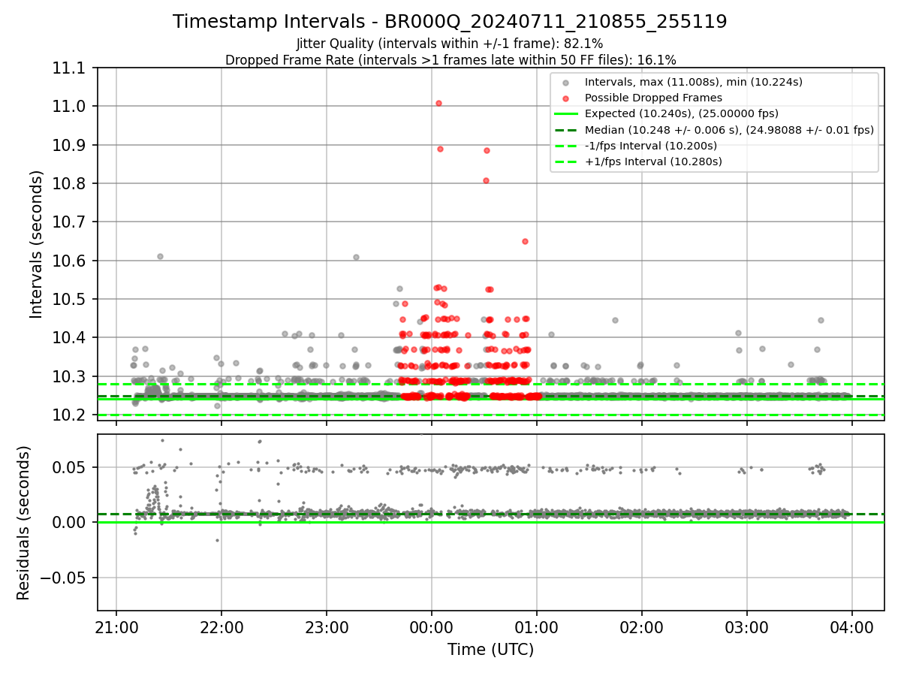The width and height of the screenshot is (901, 676).
Task: Click the 10.9 y-axis tick label
Action: pyautogui.click(x=70, y=145)
